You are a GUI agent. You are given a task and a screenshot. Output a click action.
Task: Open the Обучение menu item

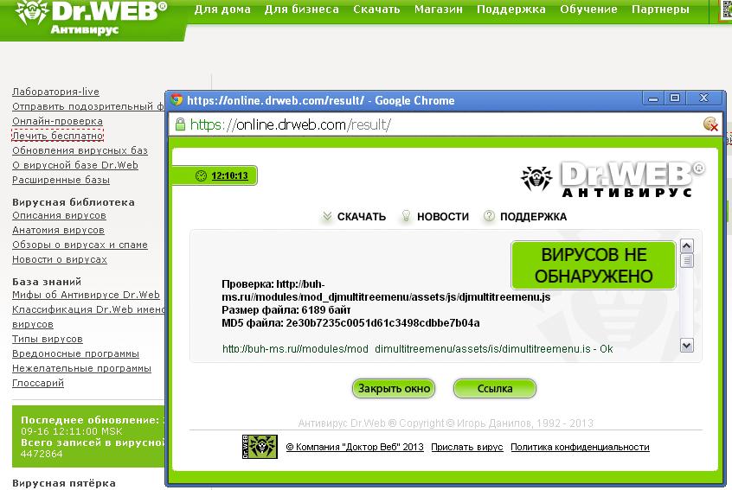[x=588, y=10]
